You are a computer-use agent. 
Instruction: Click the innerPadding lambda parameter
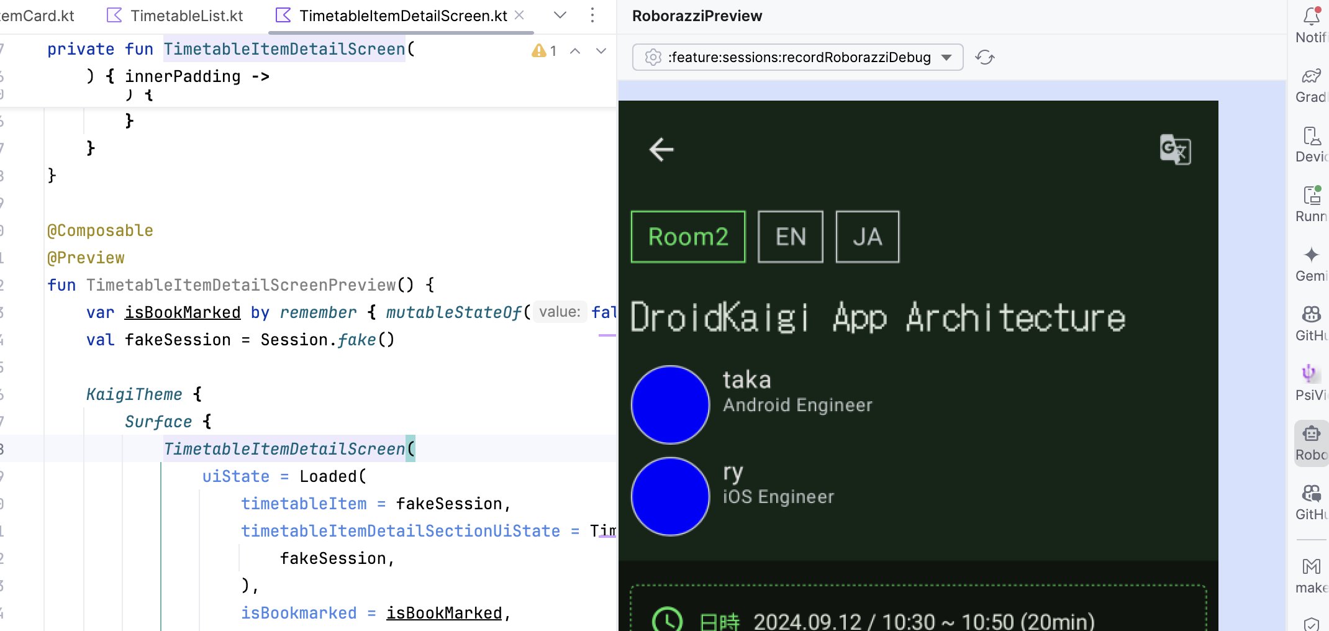click(x=183, y=76)
